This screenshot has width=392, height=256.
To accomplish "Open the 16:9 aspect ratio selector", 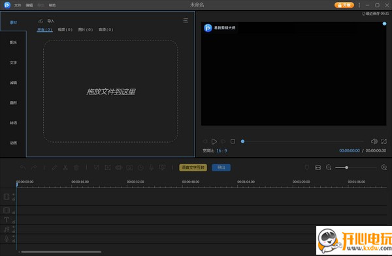I will (221, 150).
